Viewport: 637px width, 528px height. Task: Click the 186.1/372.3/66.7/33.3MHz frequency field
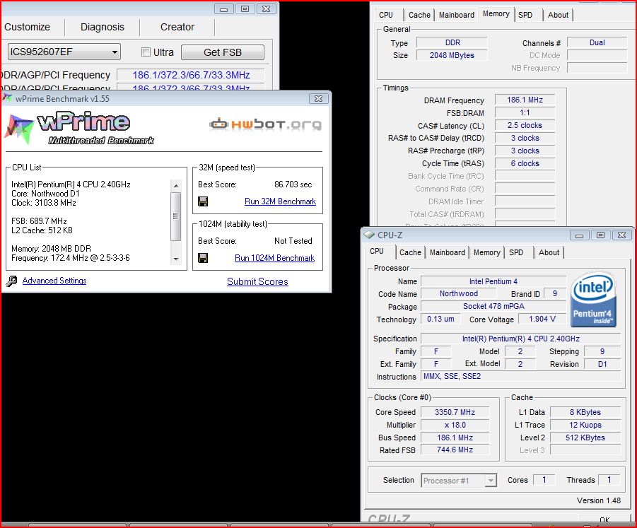click(x=191, y=75)
